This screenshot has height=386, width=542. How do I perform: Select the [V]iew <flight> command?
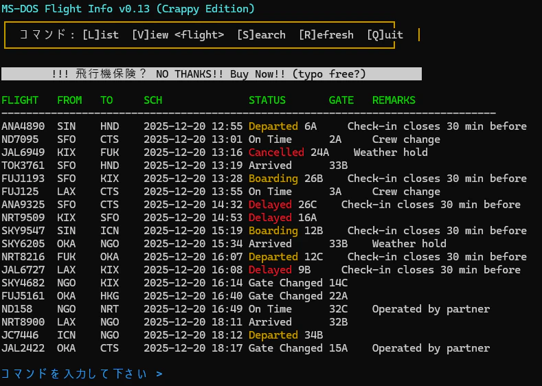pyautogui.click(x=178, y=35)
